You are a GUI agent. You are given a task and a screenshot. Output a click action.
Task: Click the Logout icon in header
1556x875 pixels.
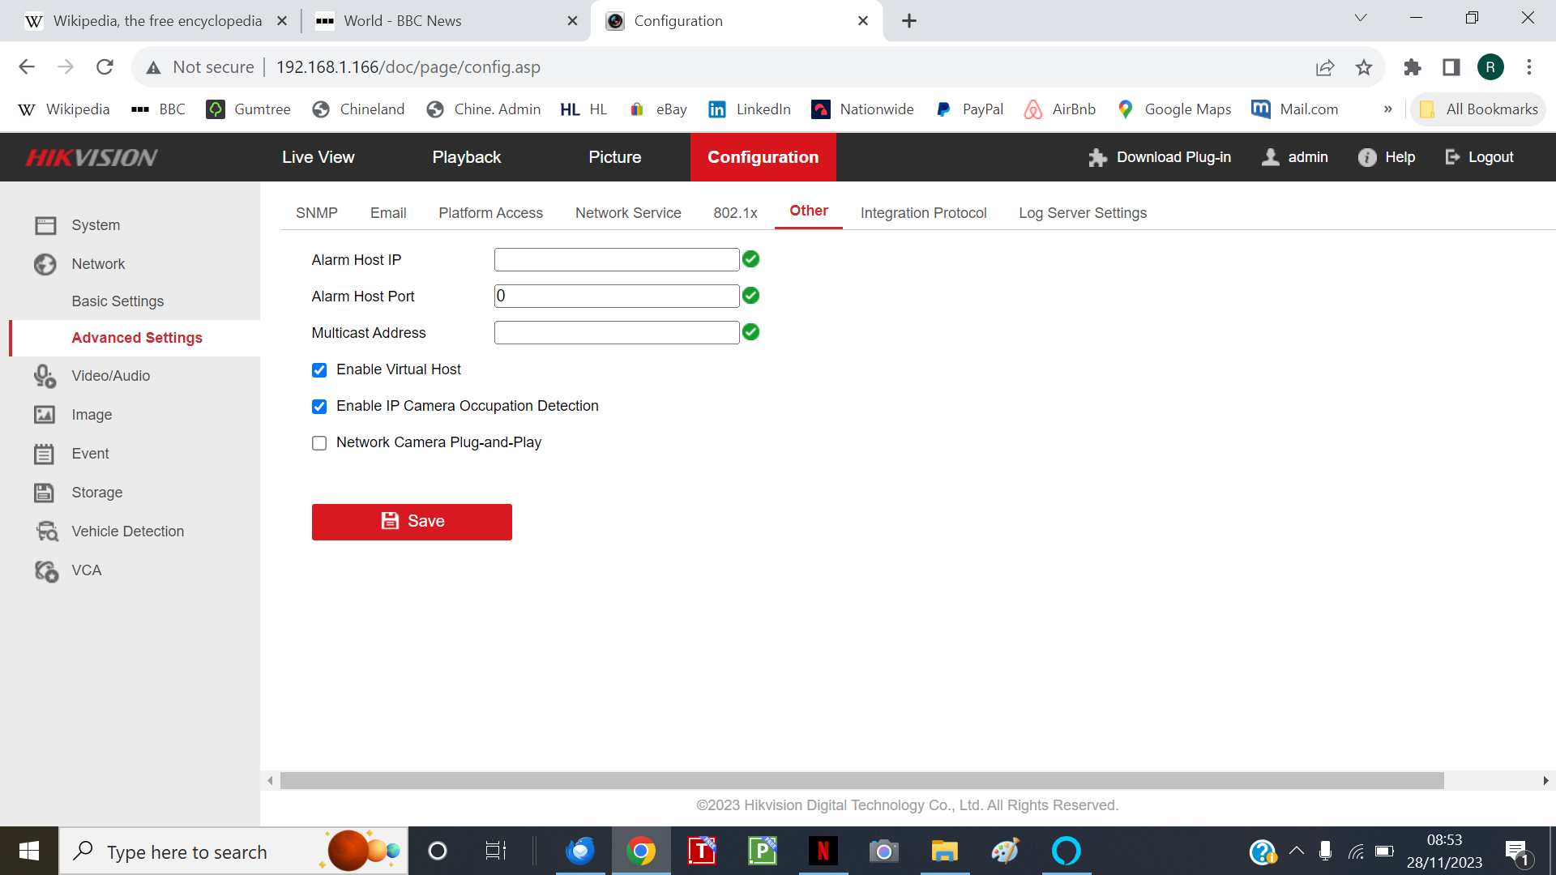(1452, 157)
